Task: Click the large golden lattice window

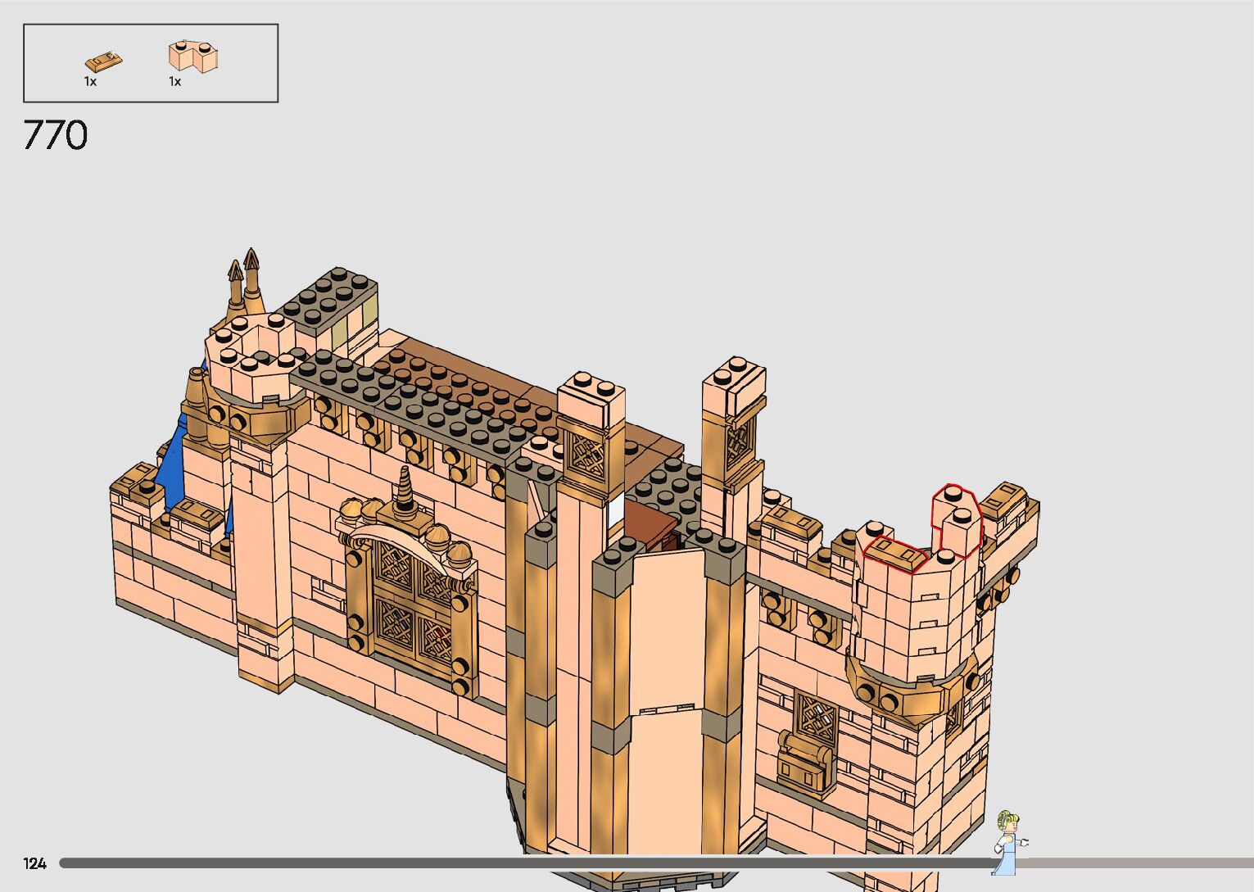Action: 412,609
